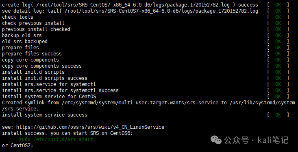The image size is (298, 152).
Task: Click the 'backup old srs' line
Action: point(22,35)
